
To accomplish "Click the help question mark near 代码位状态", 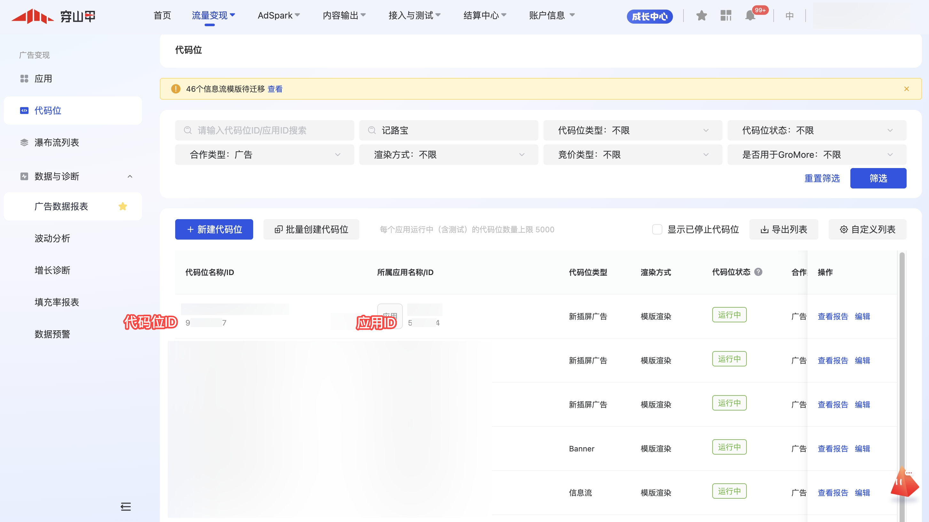I will tap(758, 272).
